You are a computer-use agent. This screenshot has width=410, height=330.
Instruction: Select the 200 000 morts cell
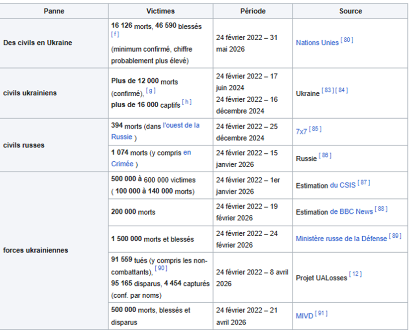161,212
